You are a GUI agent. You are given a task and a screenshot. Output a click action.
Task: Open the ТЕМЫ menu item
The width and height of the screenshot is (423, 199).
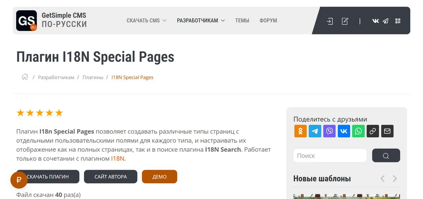pyautogui.click(x=242, y=21)
